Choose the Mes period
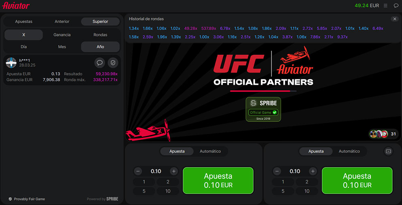The image size is (402, 205). point(62,47)
